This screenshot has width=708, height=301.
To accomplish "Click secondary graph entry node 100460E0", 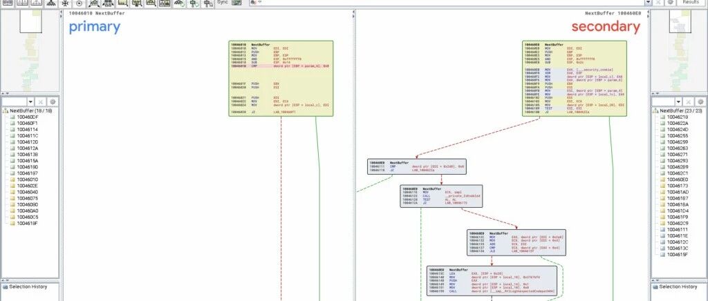I will 575,79.
